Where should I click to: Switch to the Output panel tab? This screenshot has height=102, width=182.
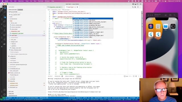pyautogui.click(x=50, y=76)
